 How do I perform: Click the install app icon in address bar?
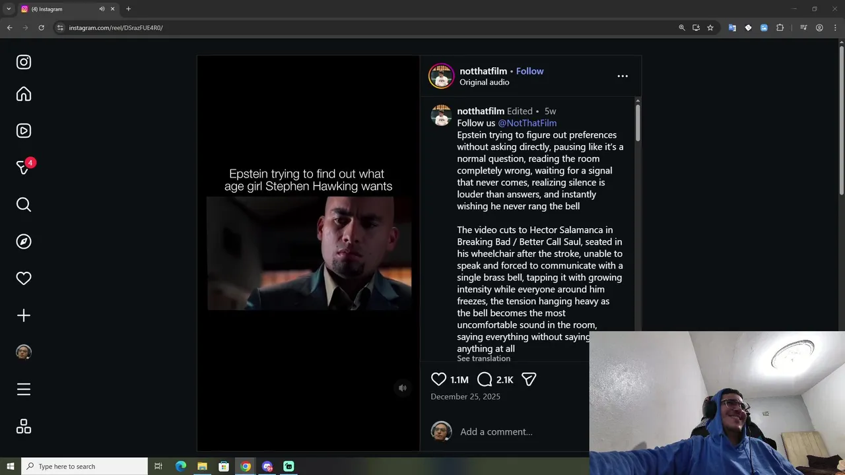coord(696,28)
